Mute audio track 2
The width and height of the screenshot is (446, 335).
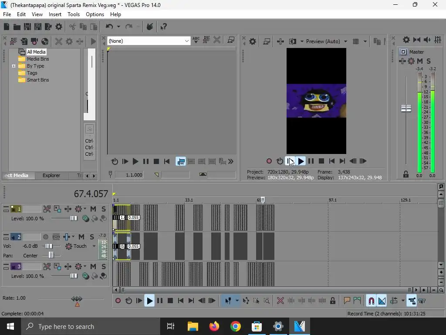click(81, 237)
